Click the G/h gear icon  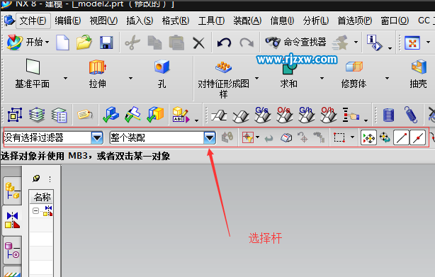[x=306, y=115]
